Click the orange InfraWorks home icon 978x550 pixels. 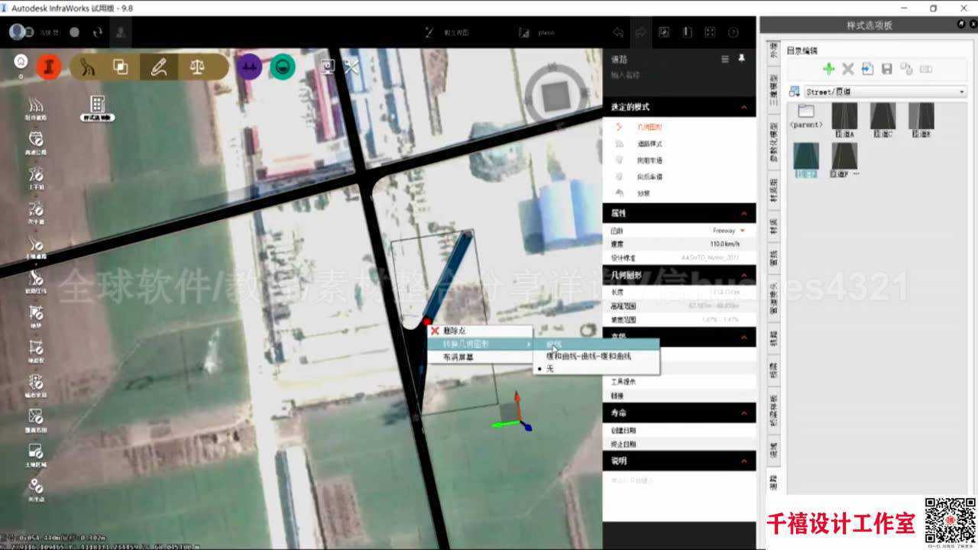click(47, 67)
